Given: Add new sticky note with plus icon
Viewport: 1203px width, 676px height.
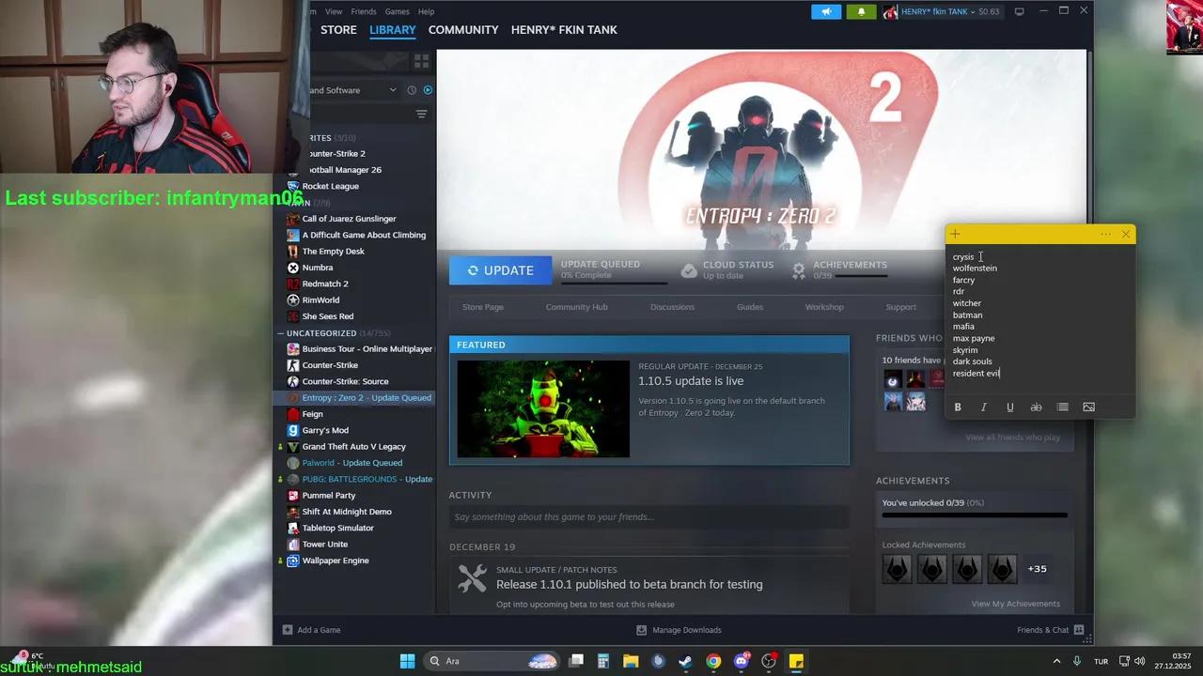Looking at the screenshot, I should point(955,234).
